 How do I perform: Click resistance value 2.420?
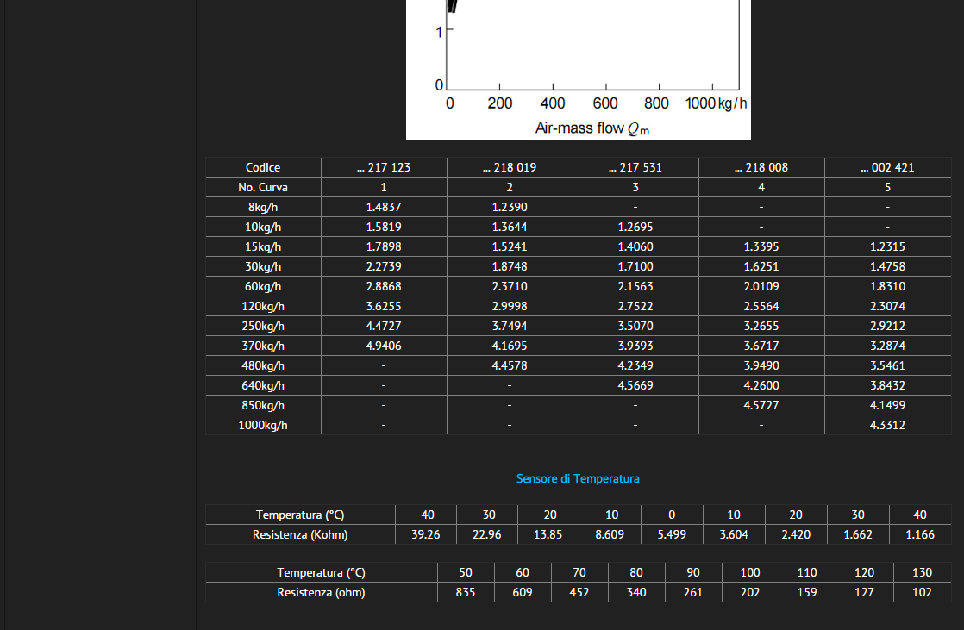coord(796,534)
